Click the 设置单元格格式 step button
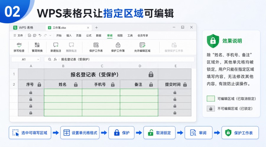The height and width of the screenshot is (147, 266). [80, 133]
